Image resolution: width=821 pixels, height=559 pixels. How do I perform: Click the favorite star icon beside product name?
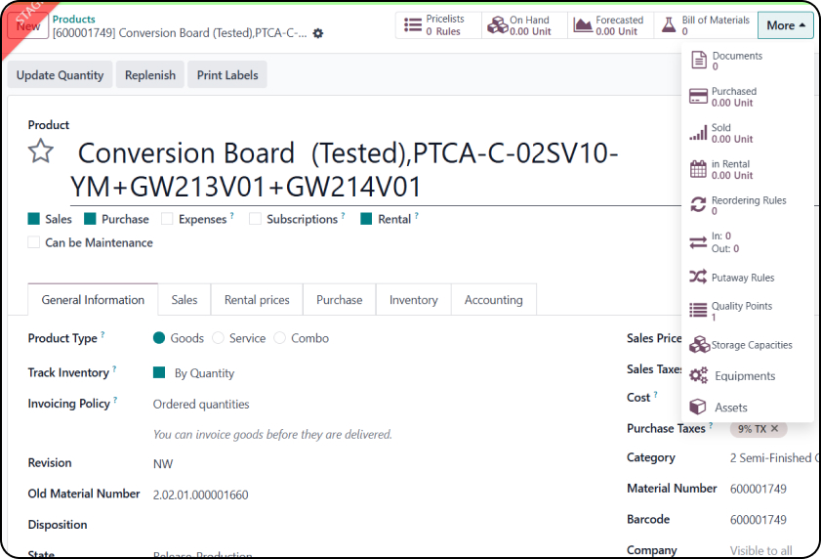coord(40,150)
